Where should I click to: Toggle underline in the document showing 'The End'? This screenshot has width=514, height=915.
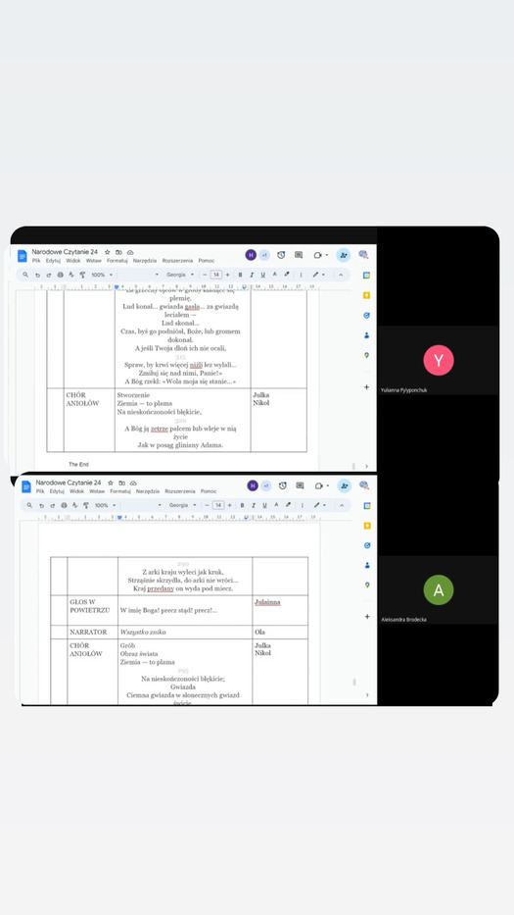point(262,275)
